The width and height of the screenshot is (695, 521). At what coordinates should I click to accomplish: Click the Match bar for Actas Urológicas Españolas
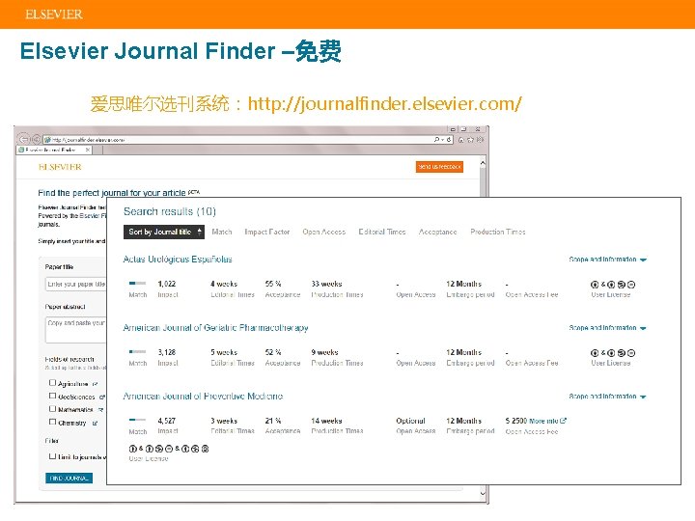click(137, 283)
